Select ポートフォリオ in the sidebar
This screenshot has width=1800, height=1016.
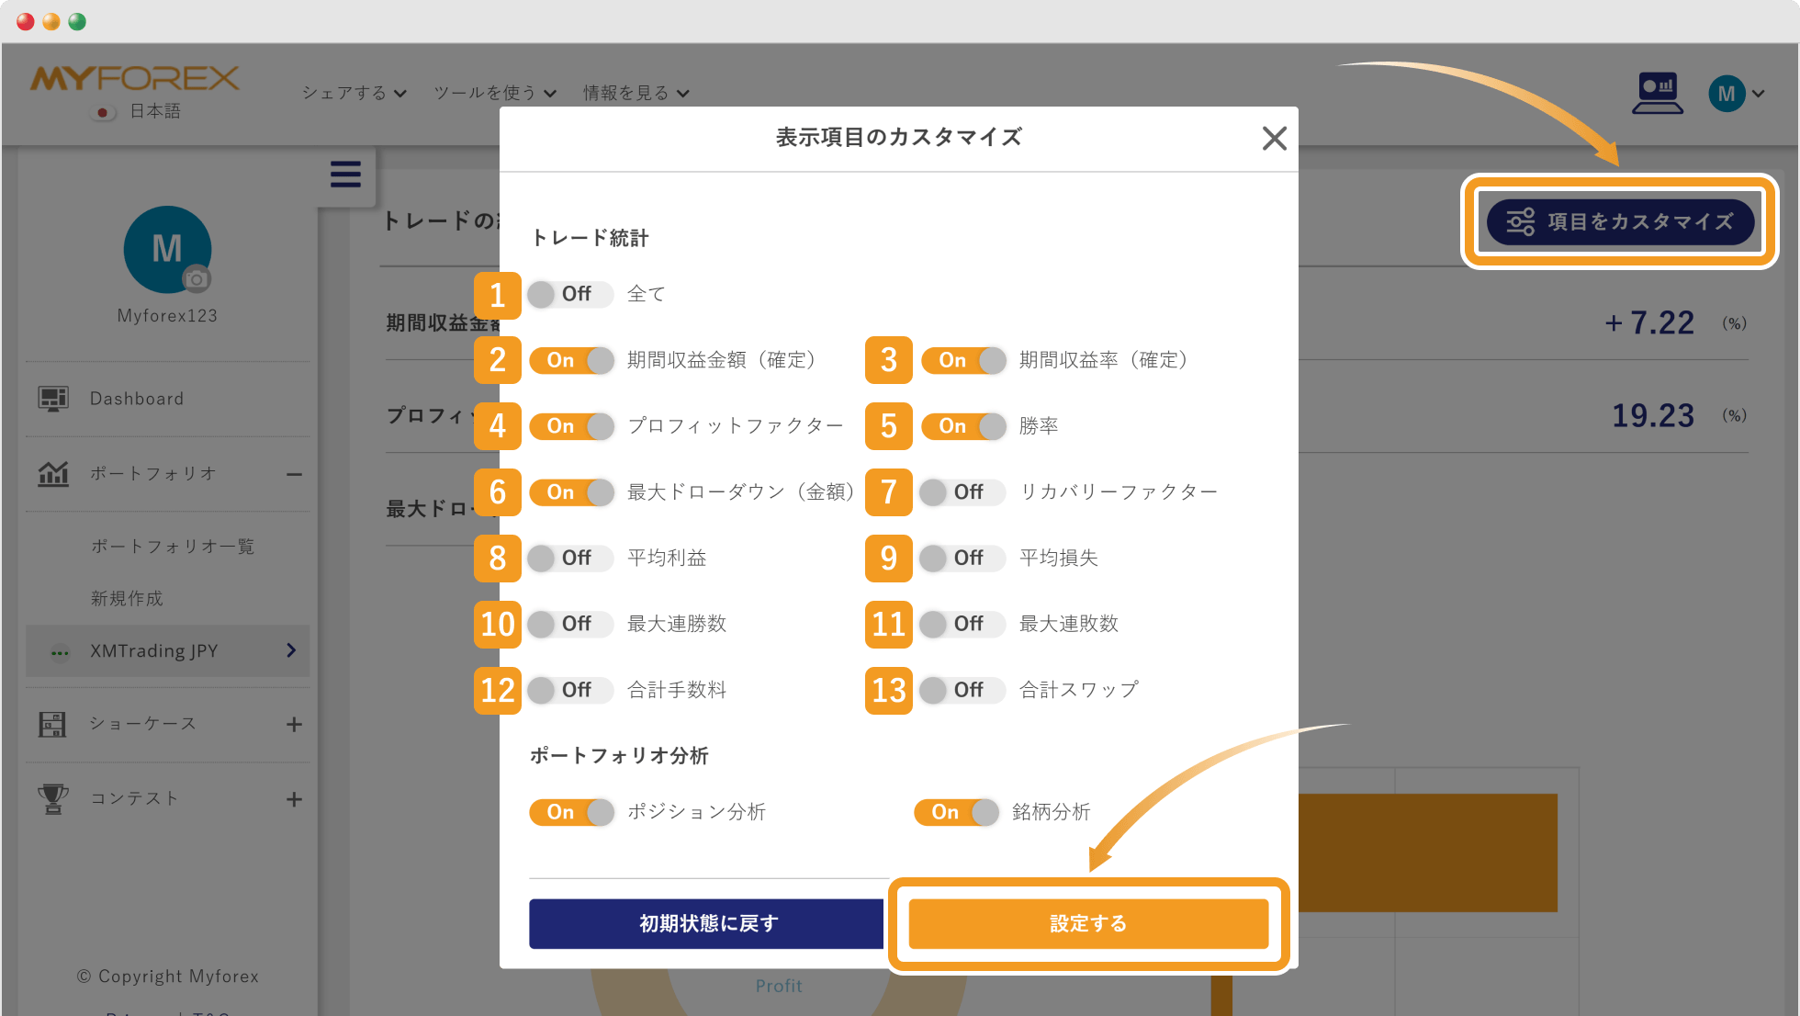[167, 474]
